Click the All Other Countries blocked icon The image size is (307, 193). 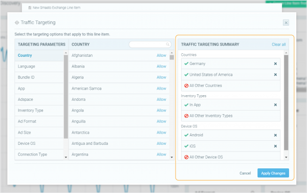[x=186, y=85]
